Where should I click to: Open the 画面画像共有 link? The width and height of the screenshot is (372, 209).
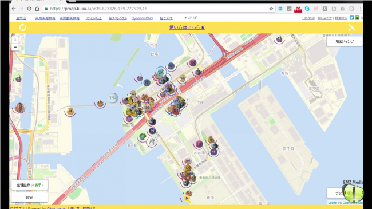point(45,18)
